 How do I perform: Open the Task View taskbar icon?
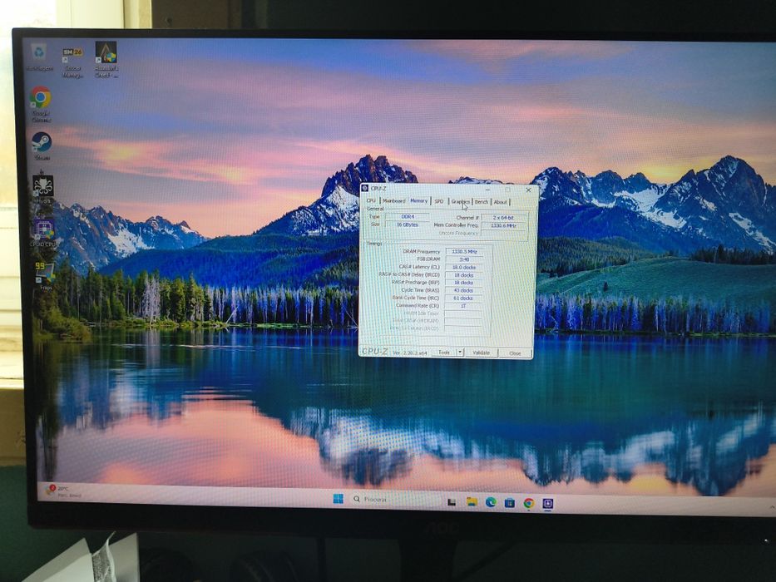[452, 502]
